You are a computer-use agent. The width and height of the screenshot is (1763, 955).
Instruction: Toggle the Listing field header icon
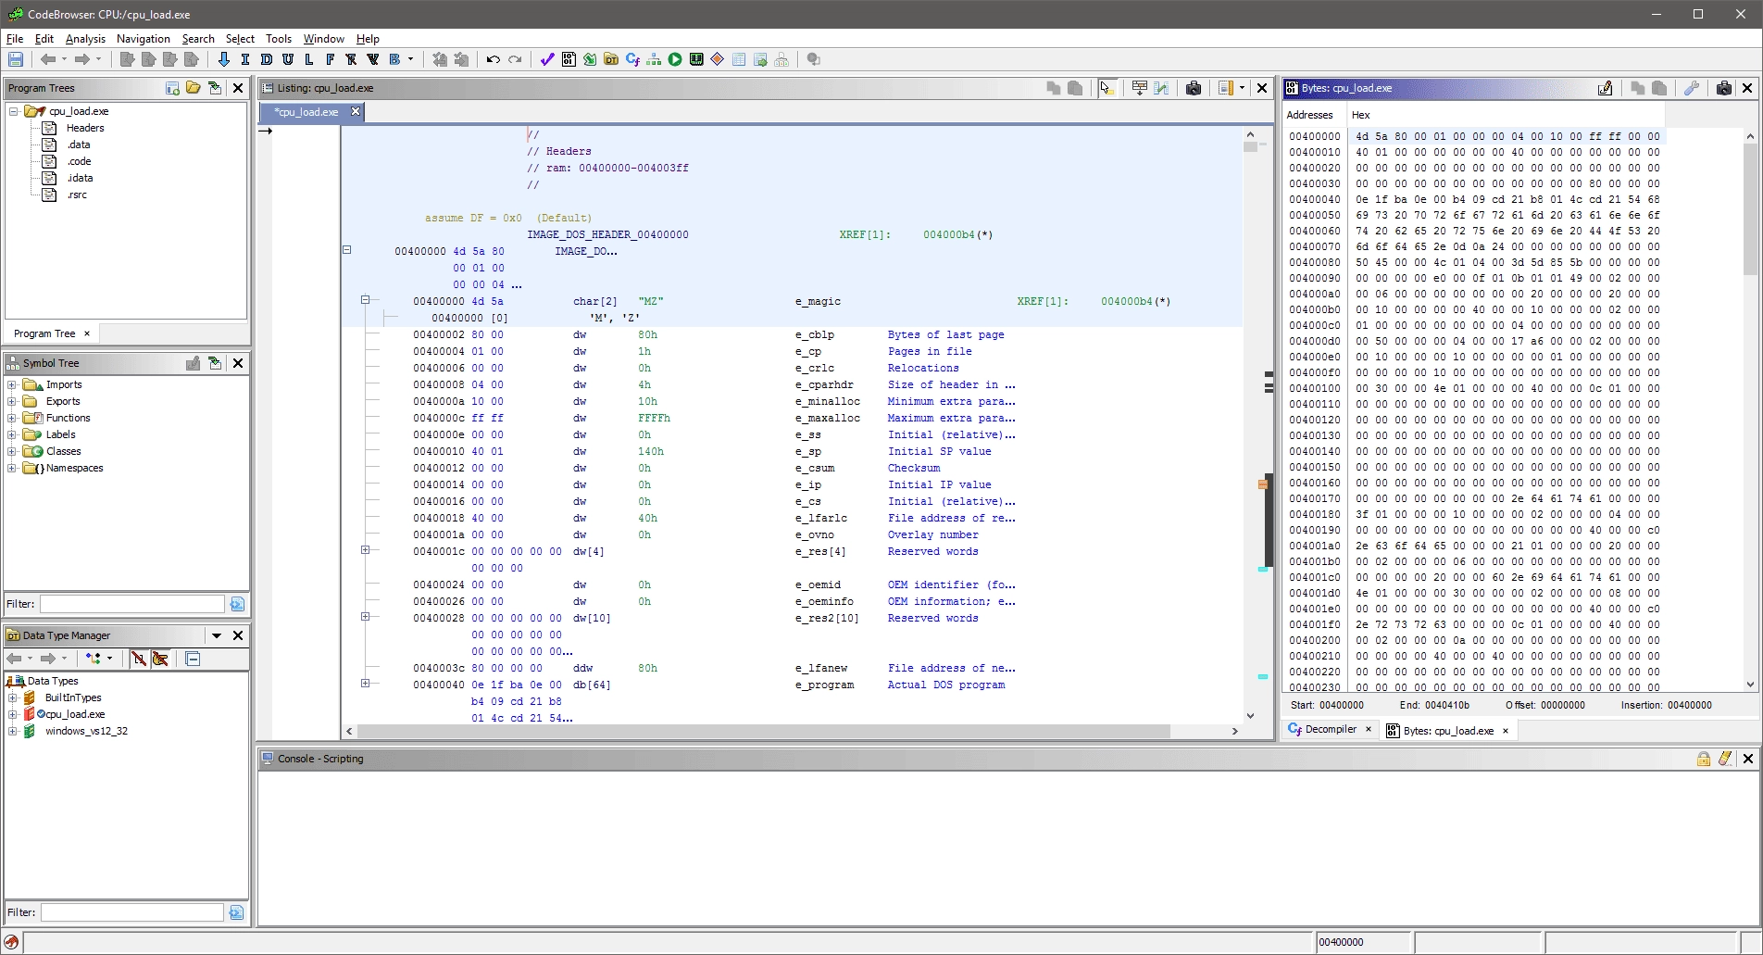coord(1140,88)
